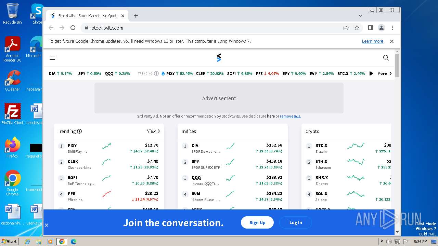Open the Stocktwits hamburger menu
The image size is (438, 246).
coord(52,58)
